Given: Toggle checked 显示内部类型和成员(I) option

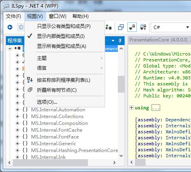Looking at the screenshot, I should [65, 36].
